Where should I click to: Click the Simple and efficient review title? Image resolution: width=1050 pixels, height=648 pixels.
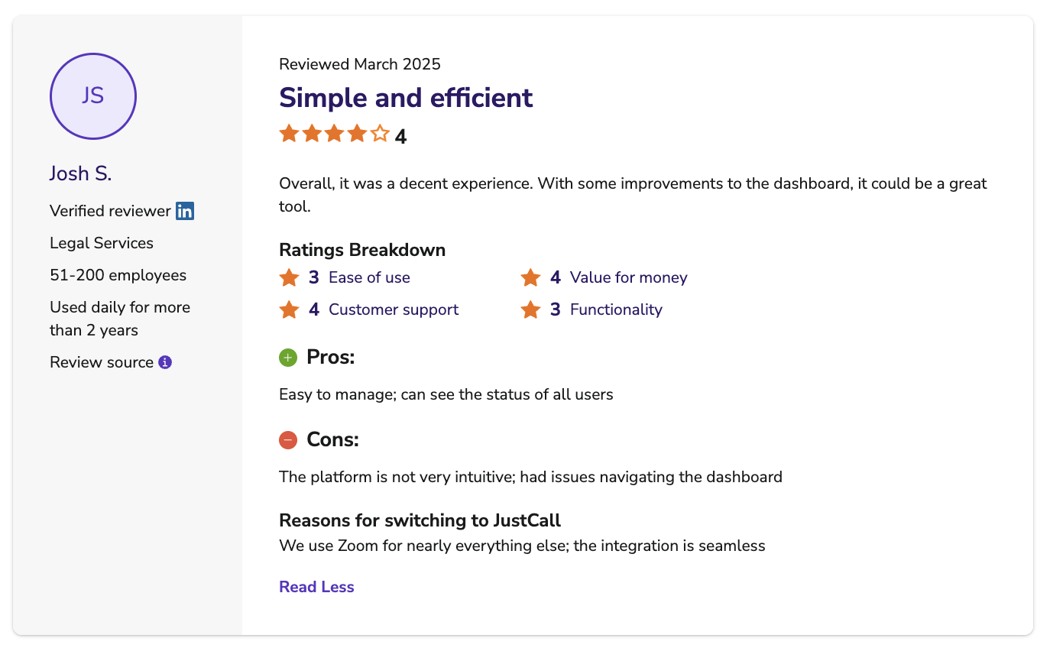coord(406,98)
